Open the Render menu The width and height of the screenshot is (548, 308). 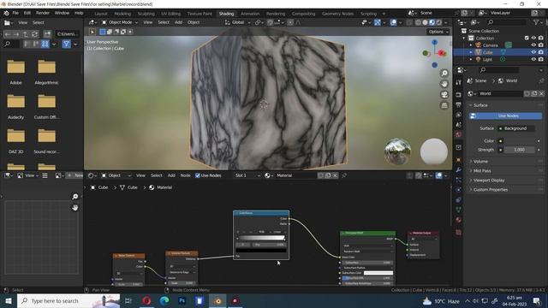tap(43, 14)
